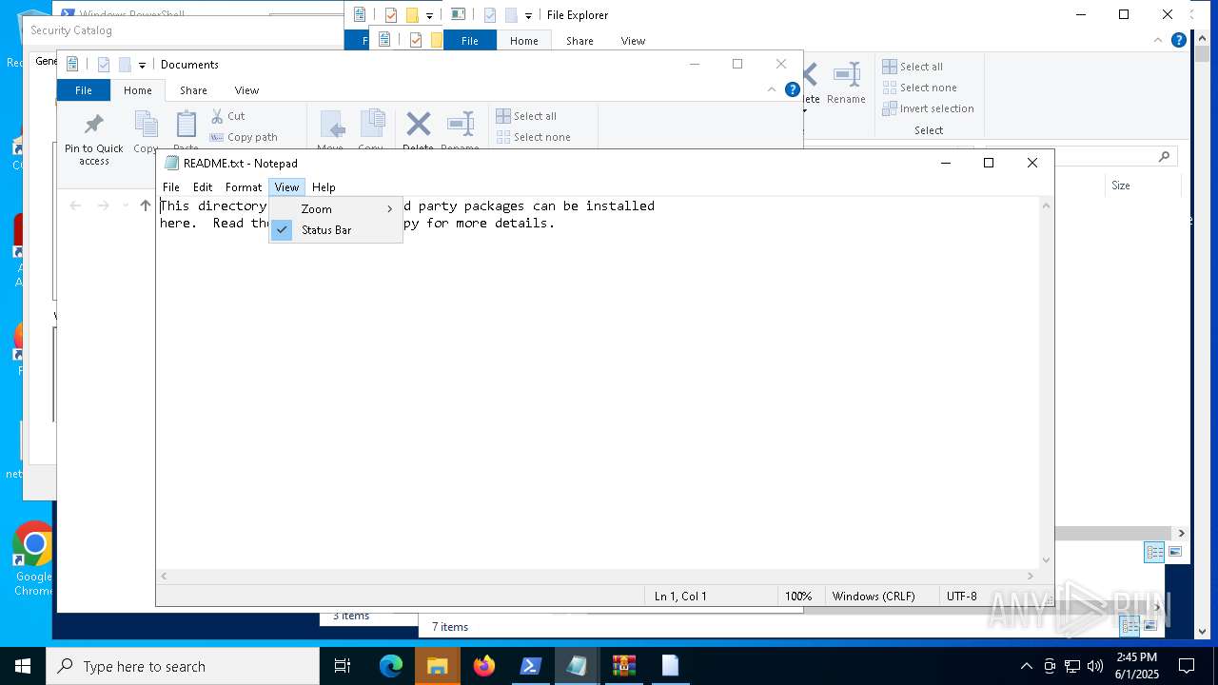
Task: Open Customize Quick Access dropdown in Documents title bar
Action: (x=142, y=65)
